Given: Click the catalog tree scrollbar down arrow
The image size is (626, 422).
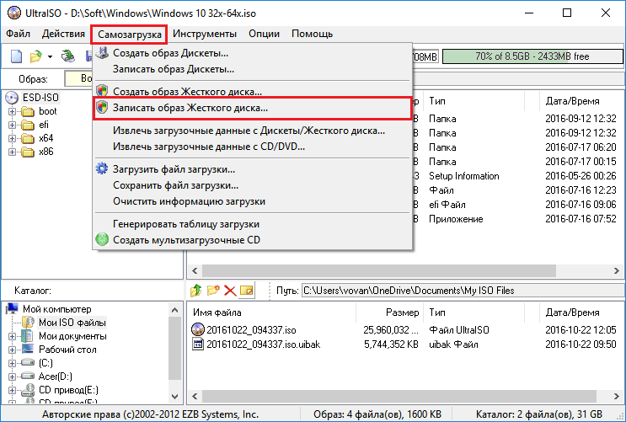Looking at the screenshot, I should 174,397.
